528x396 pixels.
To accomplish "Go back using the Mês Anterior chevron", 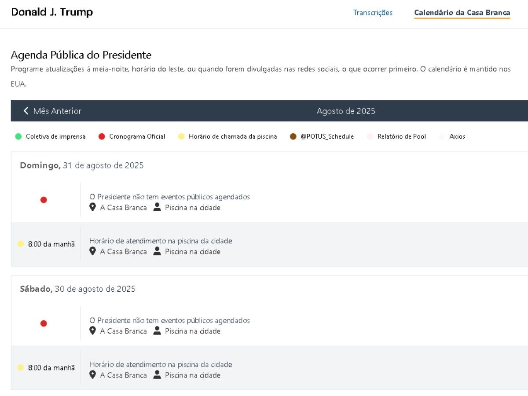I will (26, 111).
